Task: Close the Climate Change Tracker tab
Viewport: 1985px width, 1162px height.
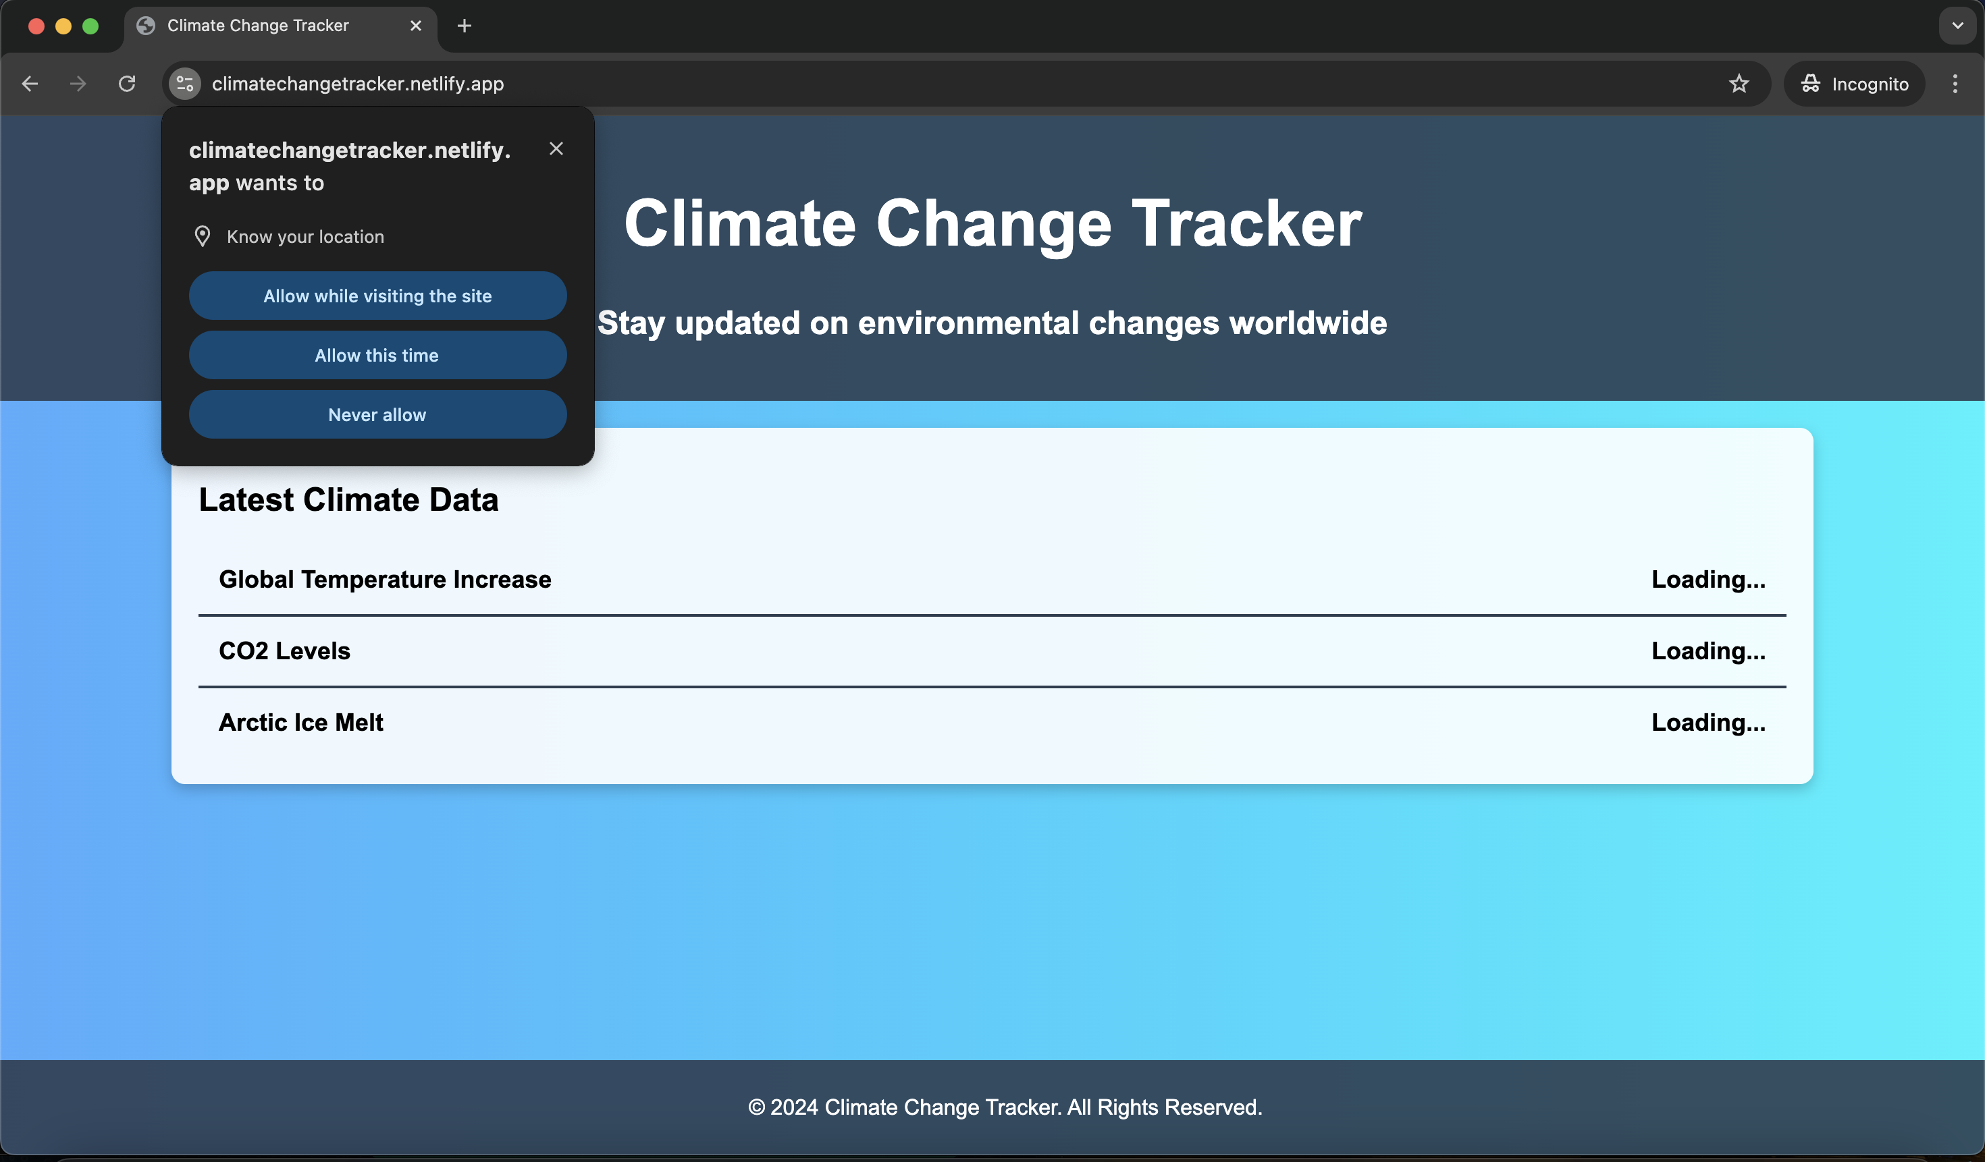Action: pyautogui.click(x=415, y=25)
